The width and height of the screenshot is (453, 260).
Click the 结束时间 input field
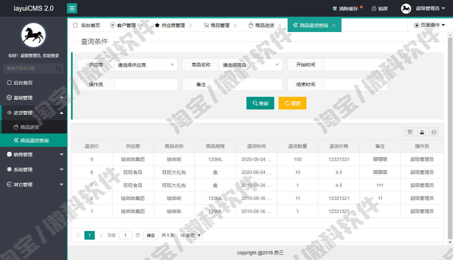pyautogui.click(x=355, y=84)
